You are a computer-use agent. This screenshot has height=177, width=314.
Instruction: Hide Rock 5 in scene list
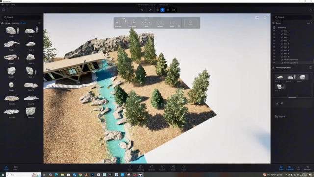tap(274, 34)
